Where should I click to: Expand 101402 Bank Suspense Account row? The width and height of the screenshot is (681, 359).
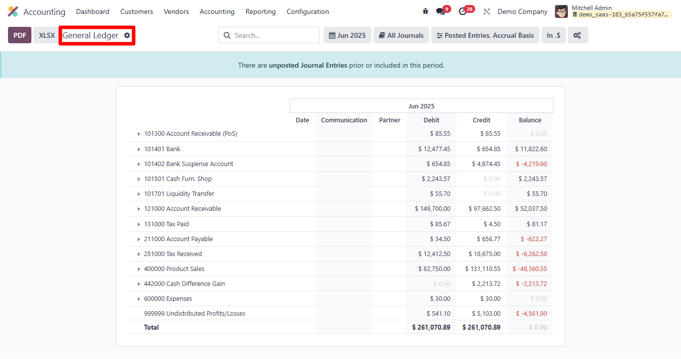click(x=139, y=164)
